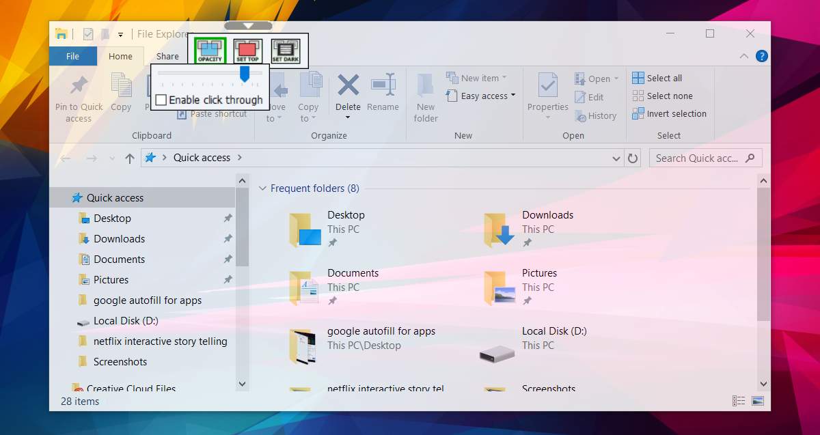Collapse the overlay handle arrow at window top

(x=248, y=25)
